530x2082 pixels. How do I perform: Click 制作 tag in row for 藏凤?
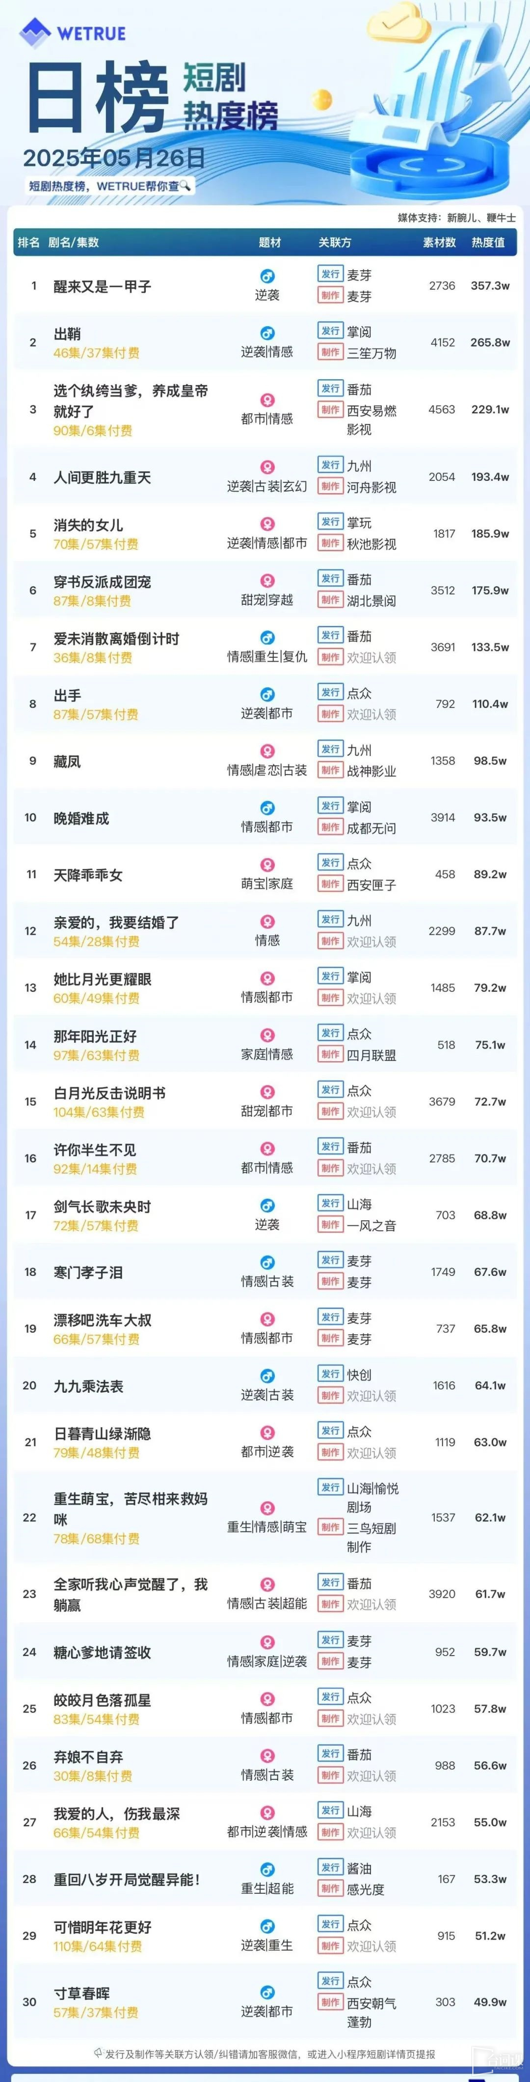tap(330, 770)
